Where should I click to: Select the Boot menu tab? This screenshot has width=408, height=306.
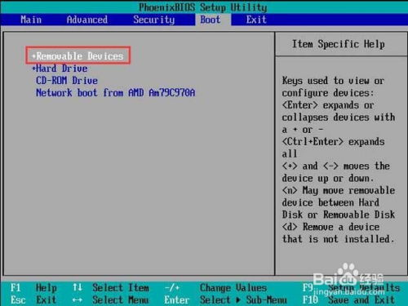[x=211, y=20]
